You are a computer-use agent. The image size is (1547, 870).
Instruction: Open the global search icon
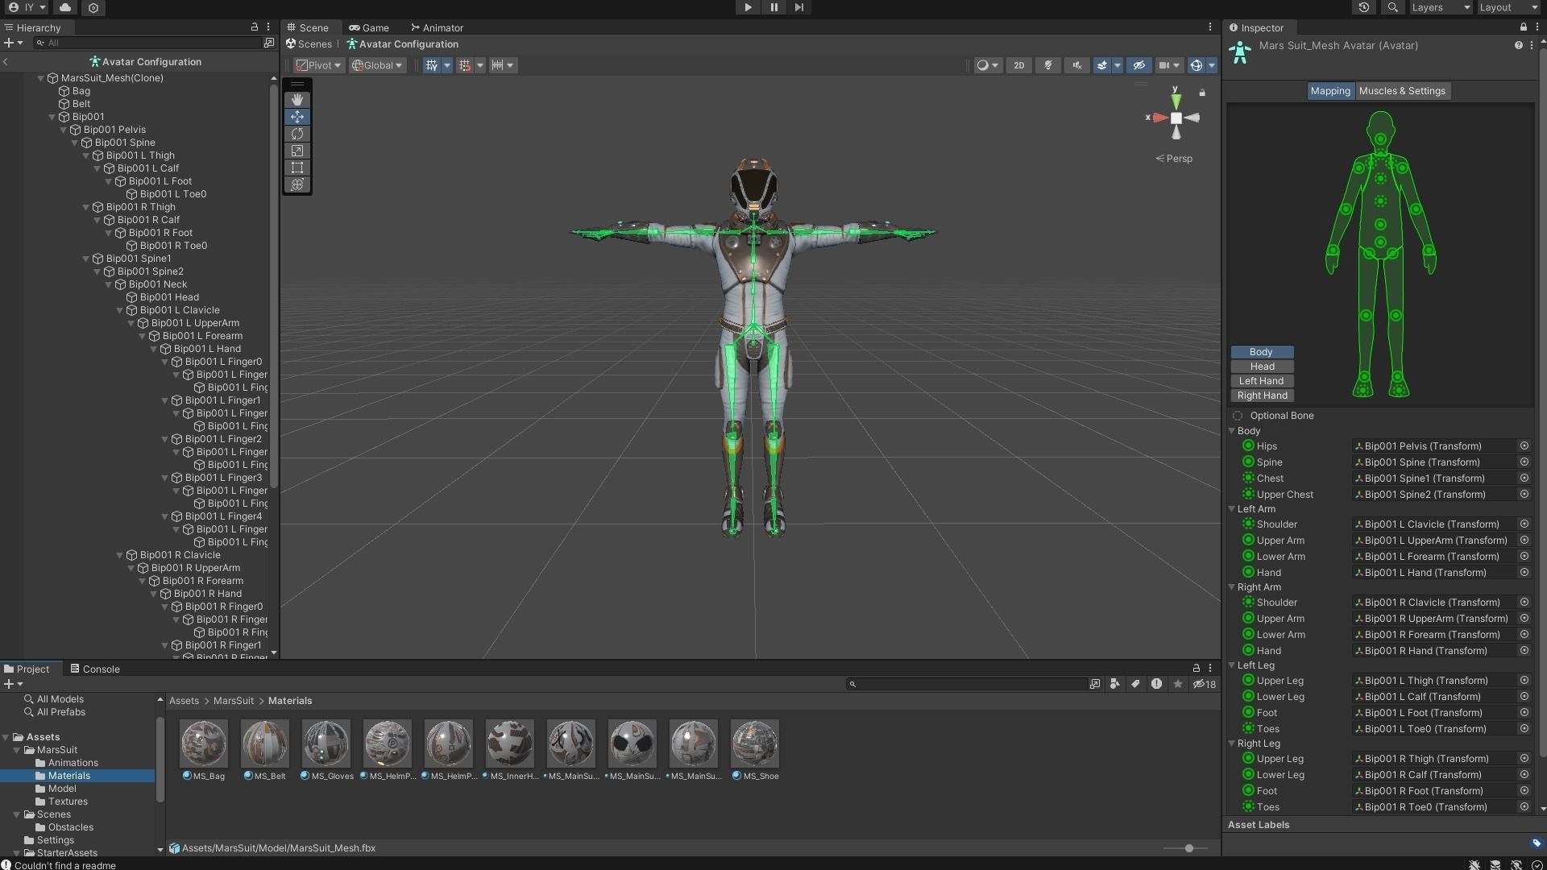click(x=1392, y=7)
